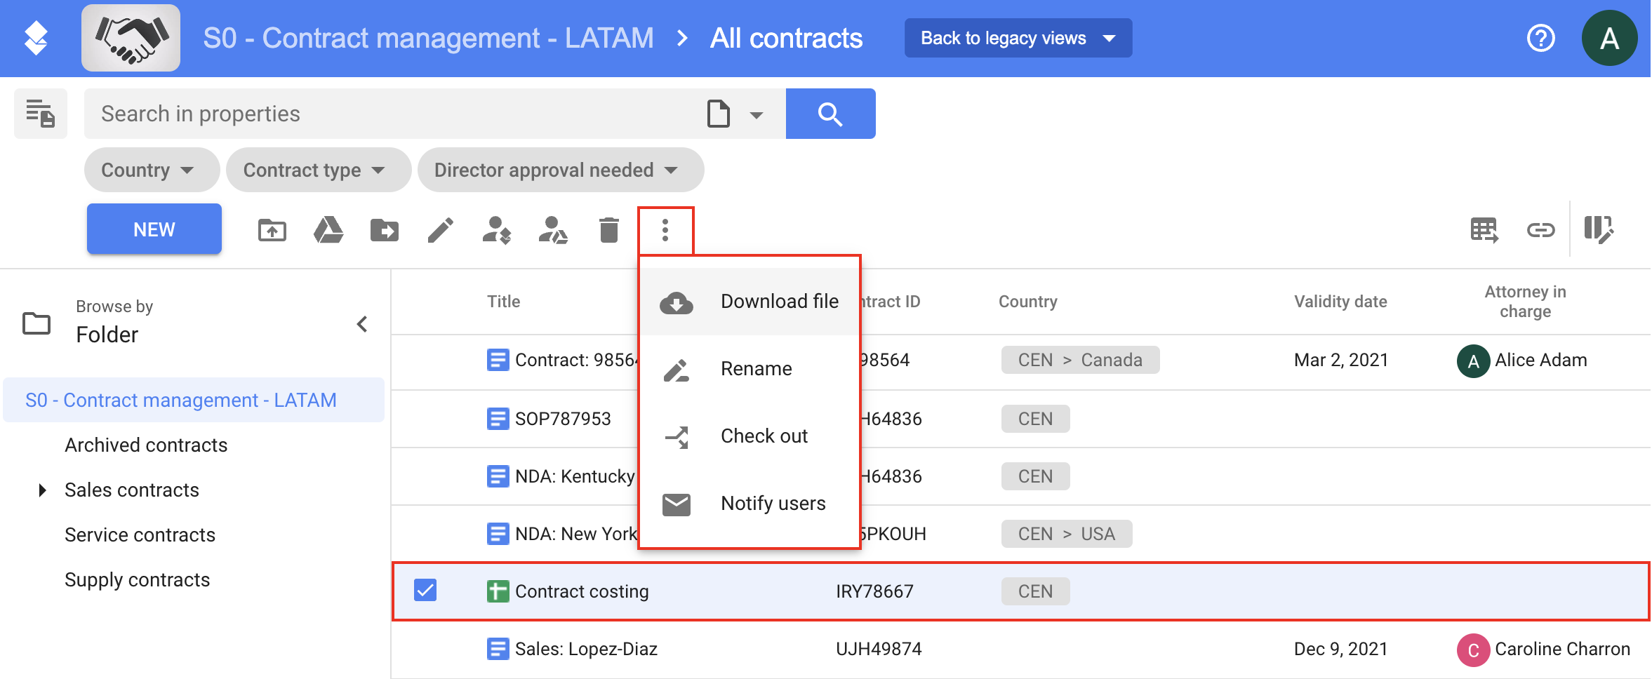
Task: Click the move to folder icon
Action: click(385, 230)
